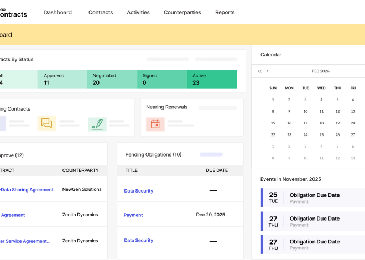Screen dimensions: 365x260
Task: Click the Dec 20, 2025 due date
Action: click(211, 215)
